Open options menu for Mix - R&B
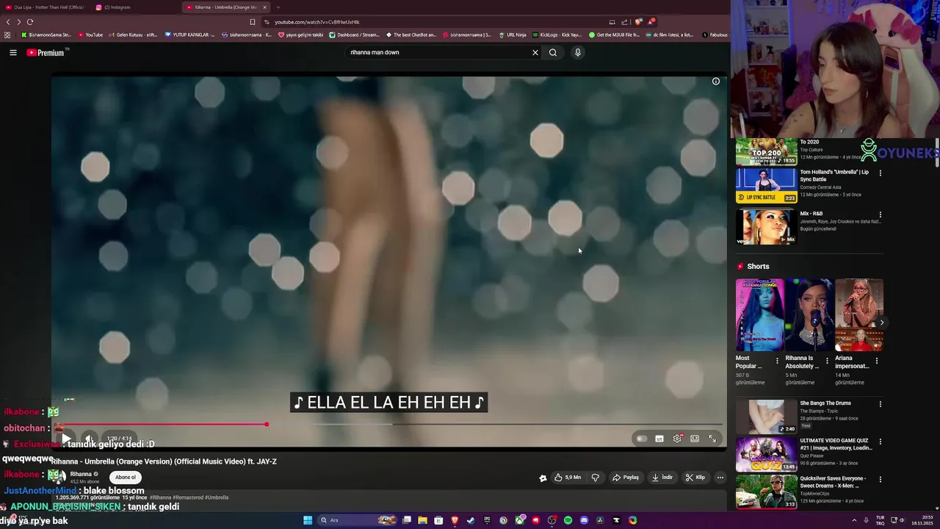The image size is (940, 529). tap(881, 215)
